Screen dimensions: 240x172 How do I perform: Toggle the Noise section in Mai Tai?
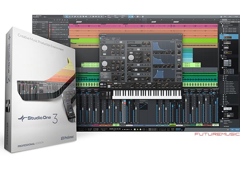pos(116,74)
